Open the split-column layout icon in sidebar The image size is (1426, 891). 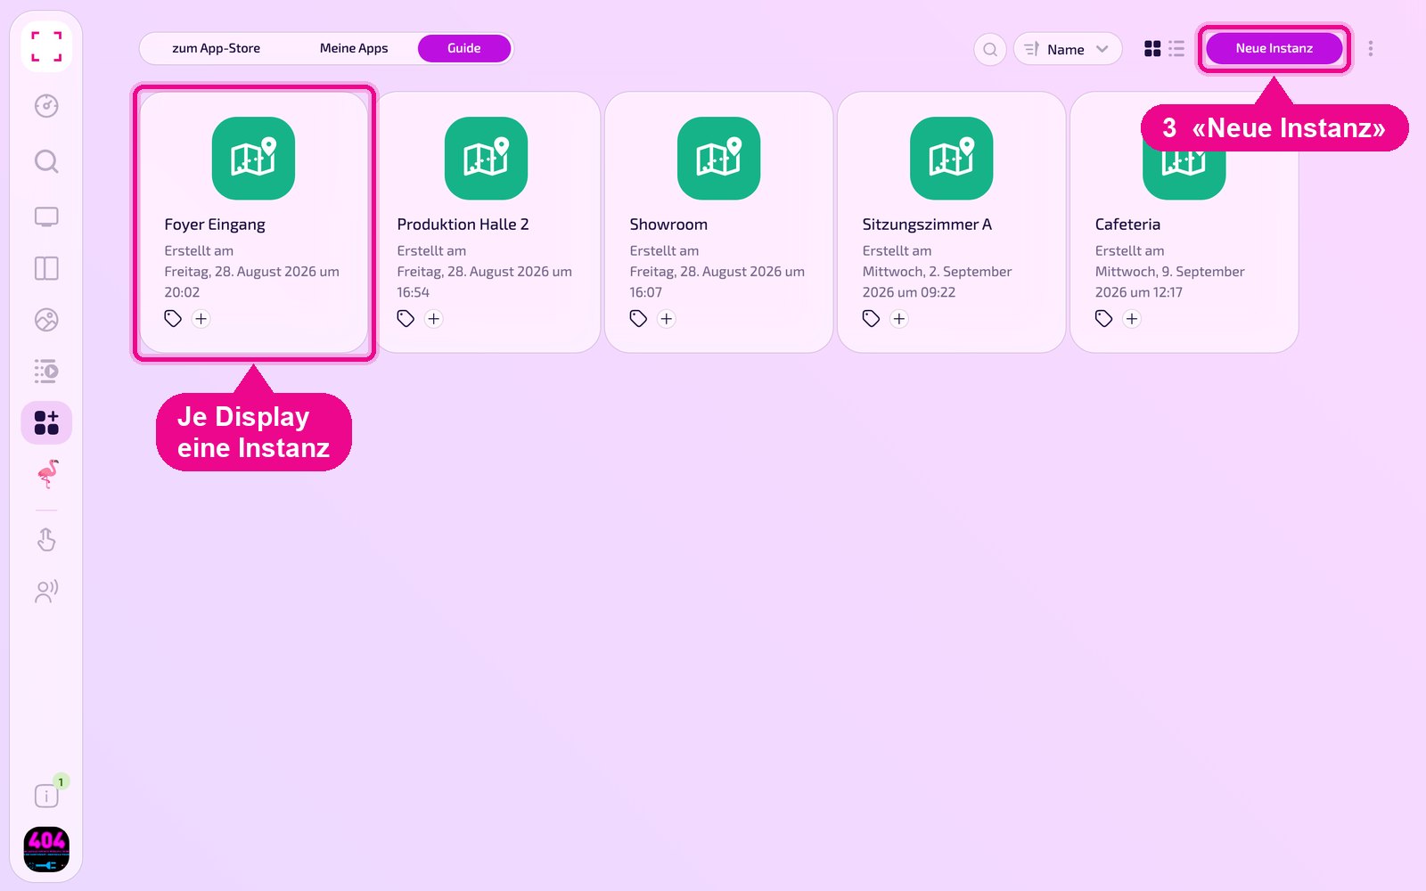(x=46, y=268)
